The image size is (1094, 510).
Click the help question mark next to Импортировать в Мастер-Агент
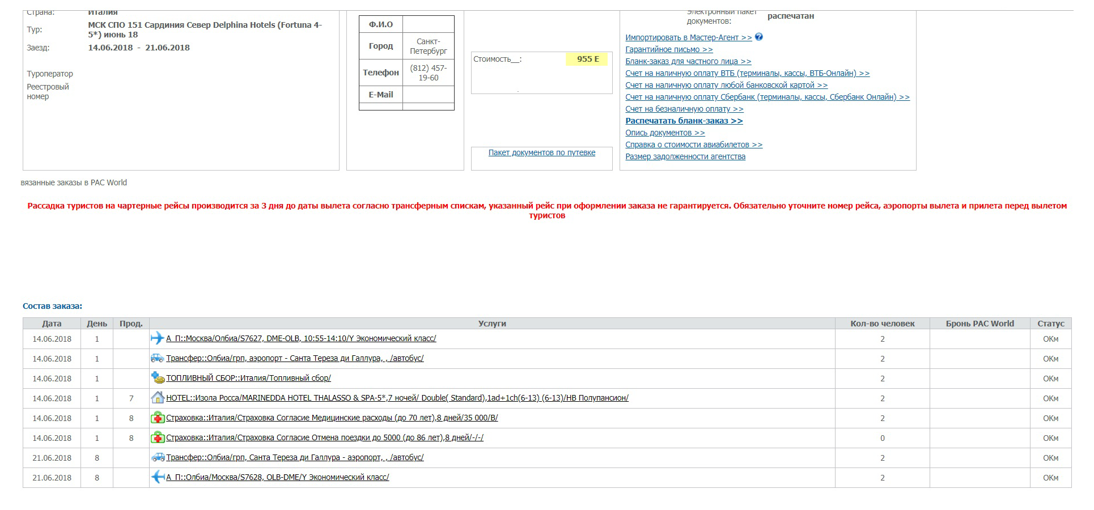pyautogui.click(x=759, y=37)
